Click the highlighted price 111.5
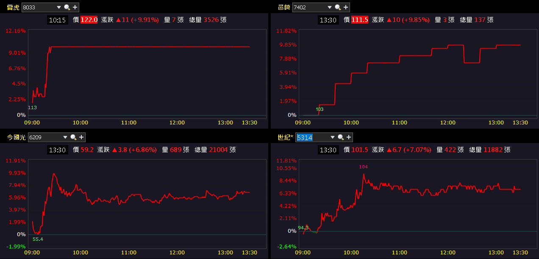The height and width of the screenshot is (259, 539). click(359, 19)
